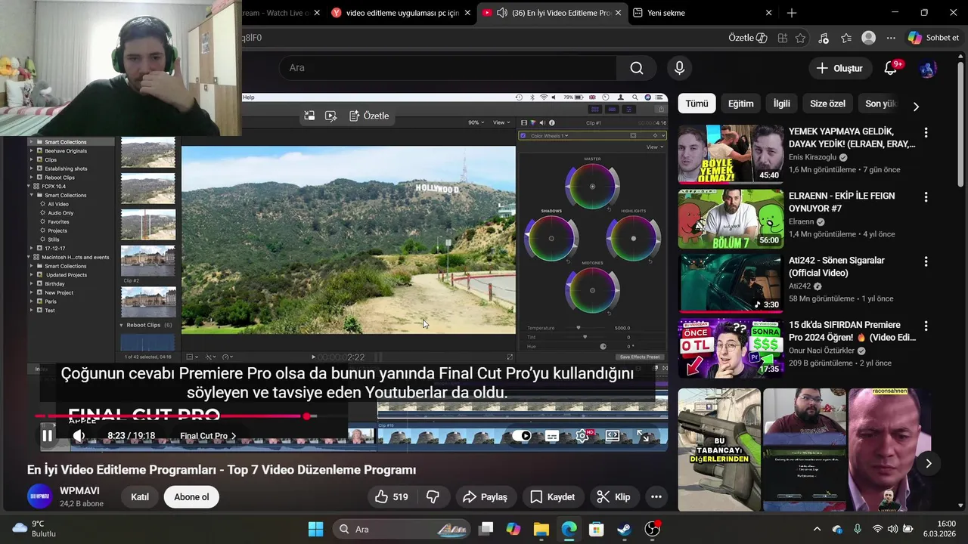This screenshot has width=968, height=544.
Task: Open OBS Studio from the taskbar
Action: pos(652,529)
